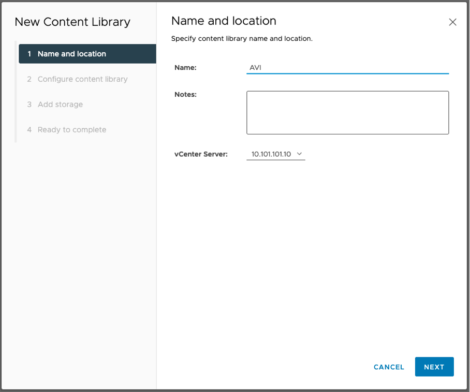Viewport: 470px width, 392px height.
Task: Close the New Content Library wizard
Action: 453,22
